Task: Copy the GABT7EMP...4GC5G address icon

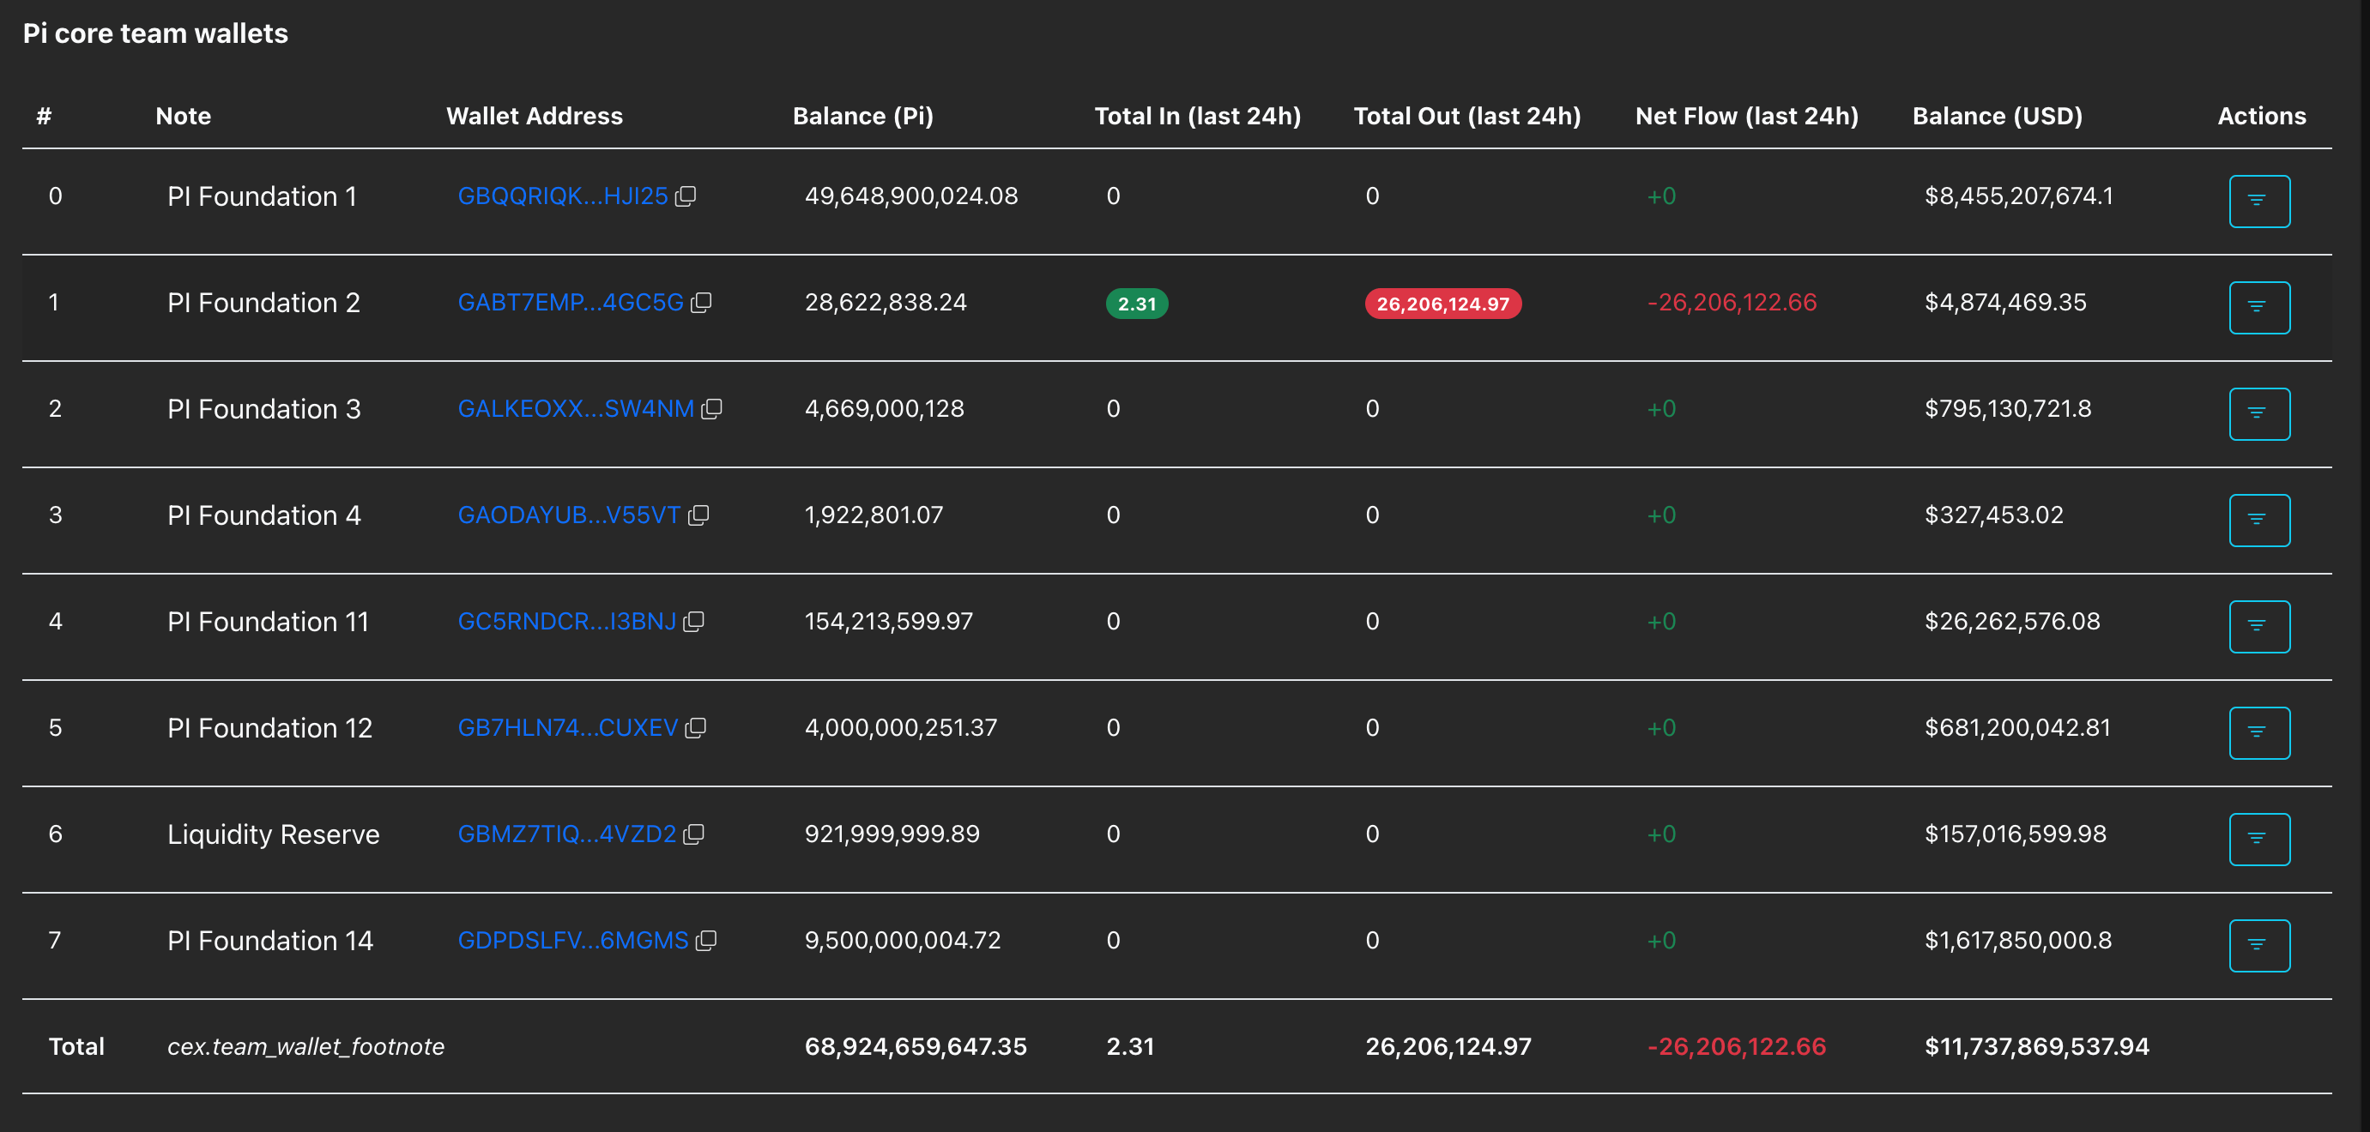Action: click(701, 303)
